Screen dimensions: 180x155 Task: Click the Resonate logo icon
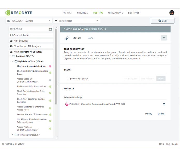[8, 13]
